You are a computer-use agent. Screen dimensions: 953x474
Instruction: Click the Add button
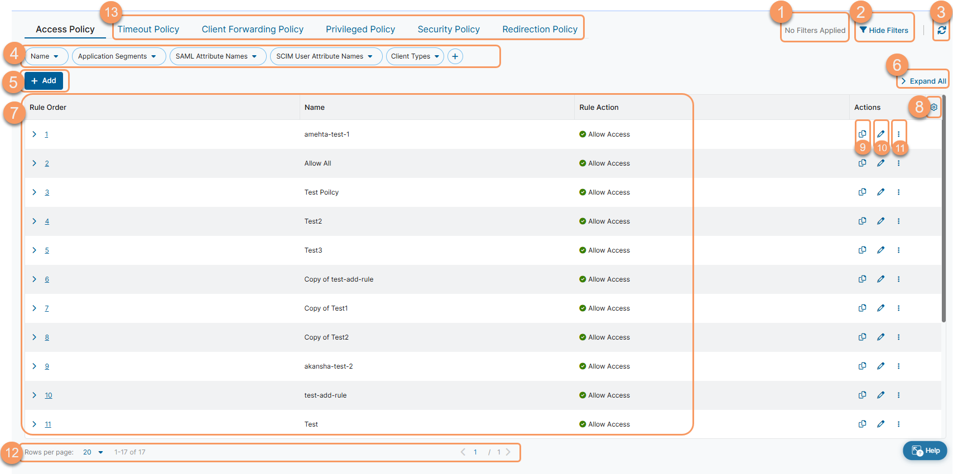44,81
